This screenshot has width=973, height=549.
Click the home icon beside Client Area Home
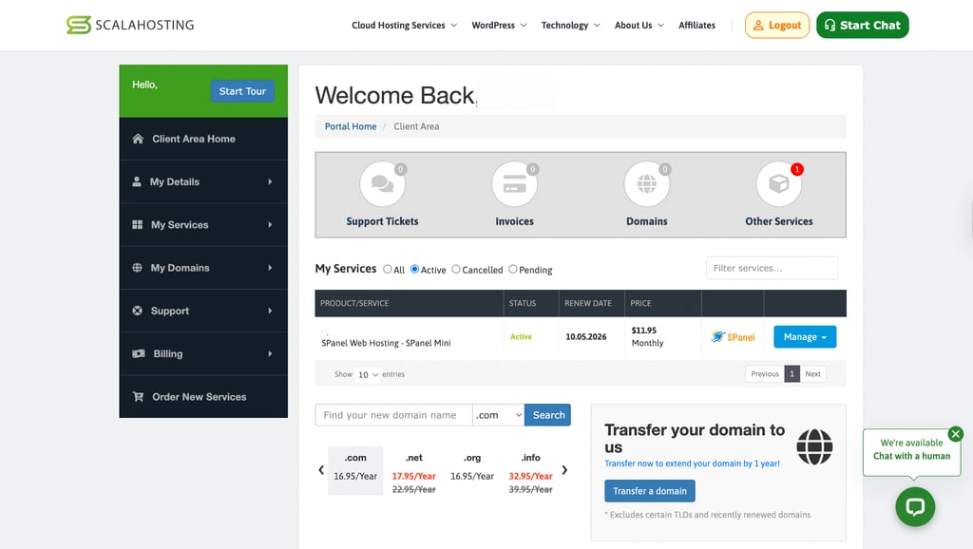click(138, 139)
